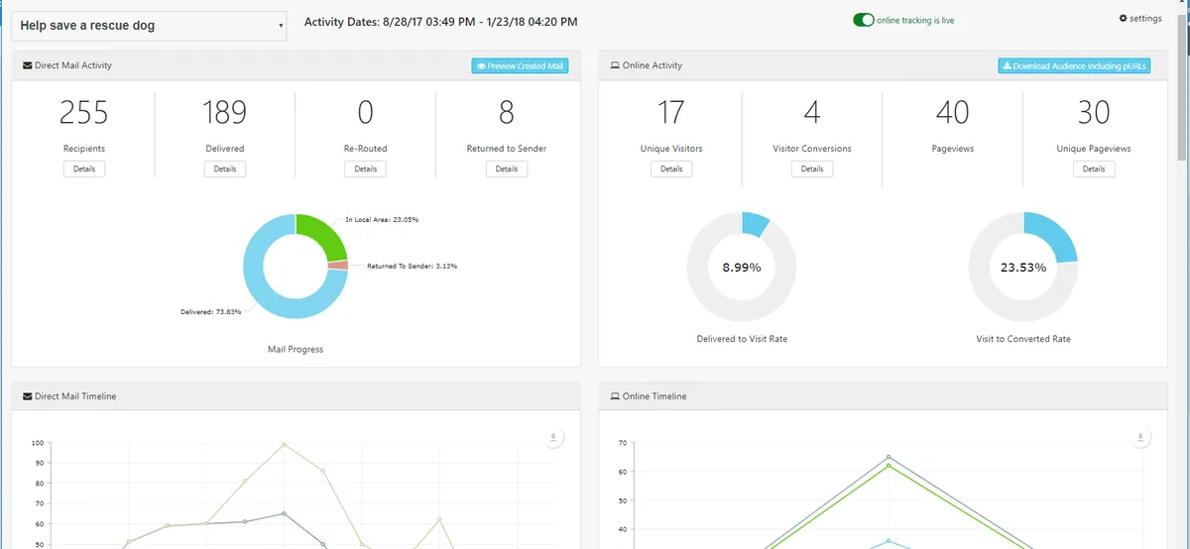Open Details under Unique Visitors
Viewport: 1190px width, 549px height.
671,168
